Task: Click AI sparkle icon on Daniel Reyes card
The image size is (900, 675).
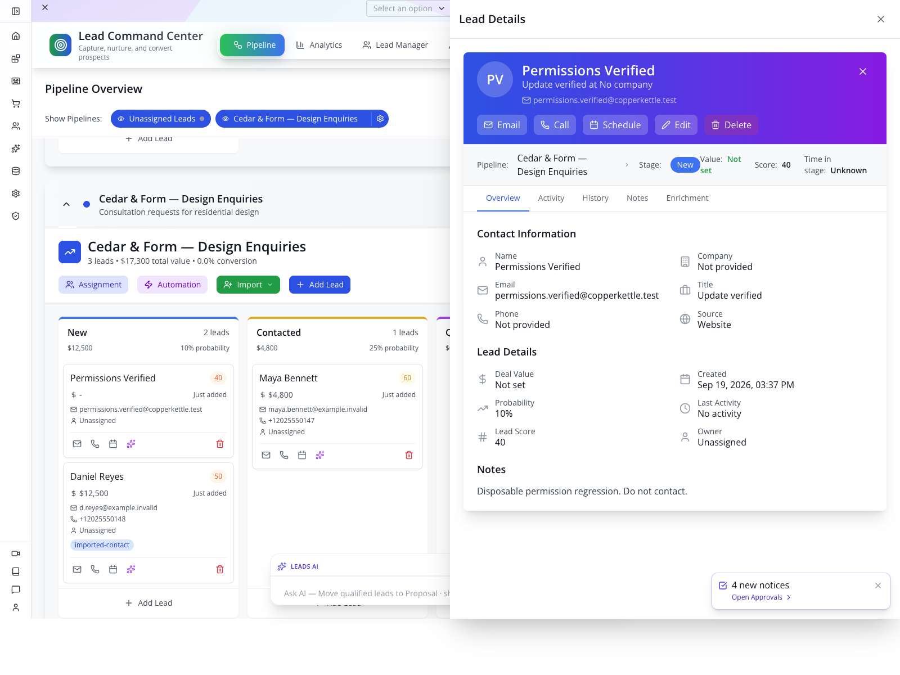Action: pos(131,569)
